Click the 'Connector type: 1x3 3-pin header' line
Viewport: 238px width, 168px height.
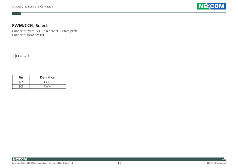tap(44, 31)
